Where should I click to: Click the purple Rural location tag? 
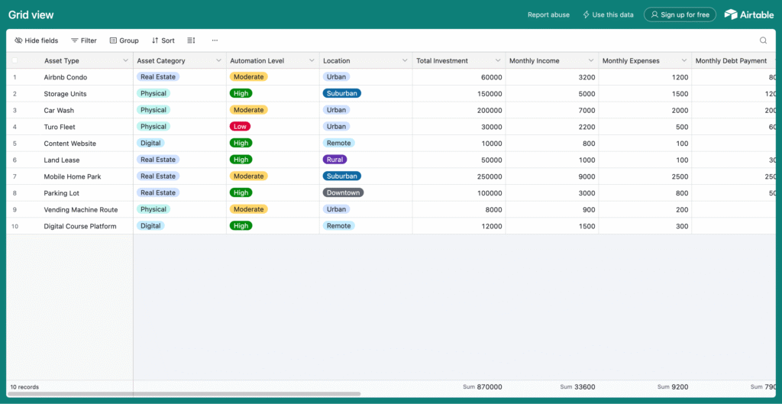click(x=334, y=160)
